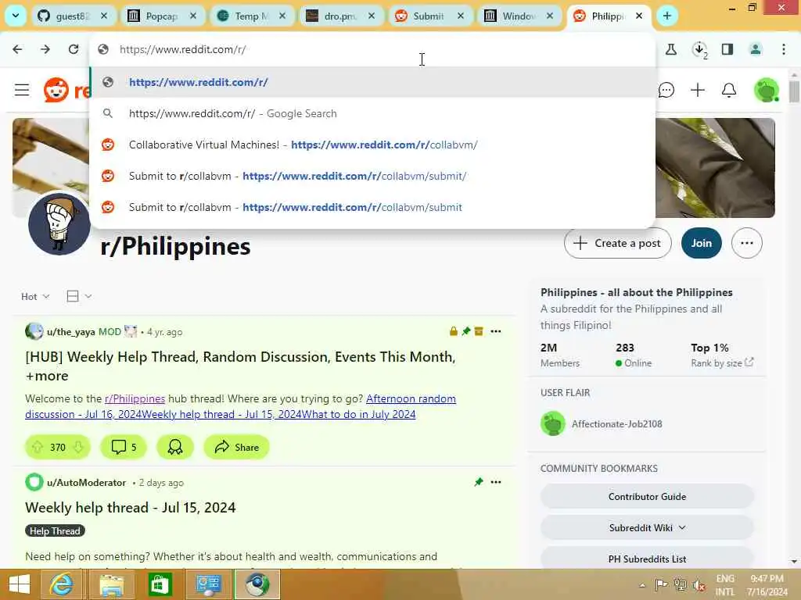Image resolution: width=801 pixels, height=600 pixels.
Task: Open AutoModerator post overflow menu
Action: pos(495,482)
